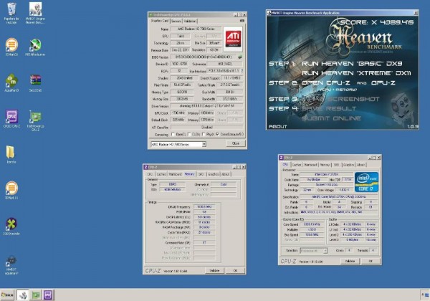Click the GPU-Z screenshot camera icon

242,21
